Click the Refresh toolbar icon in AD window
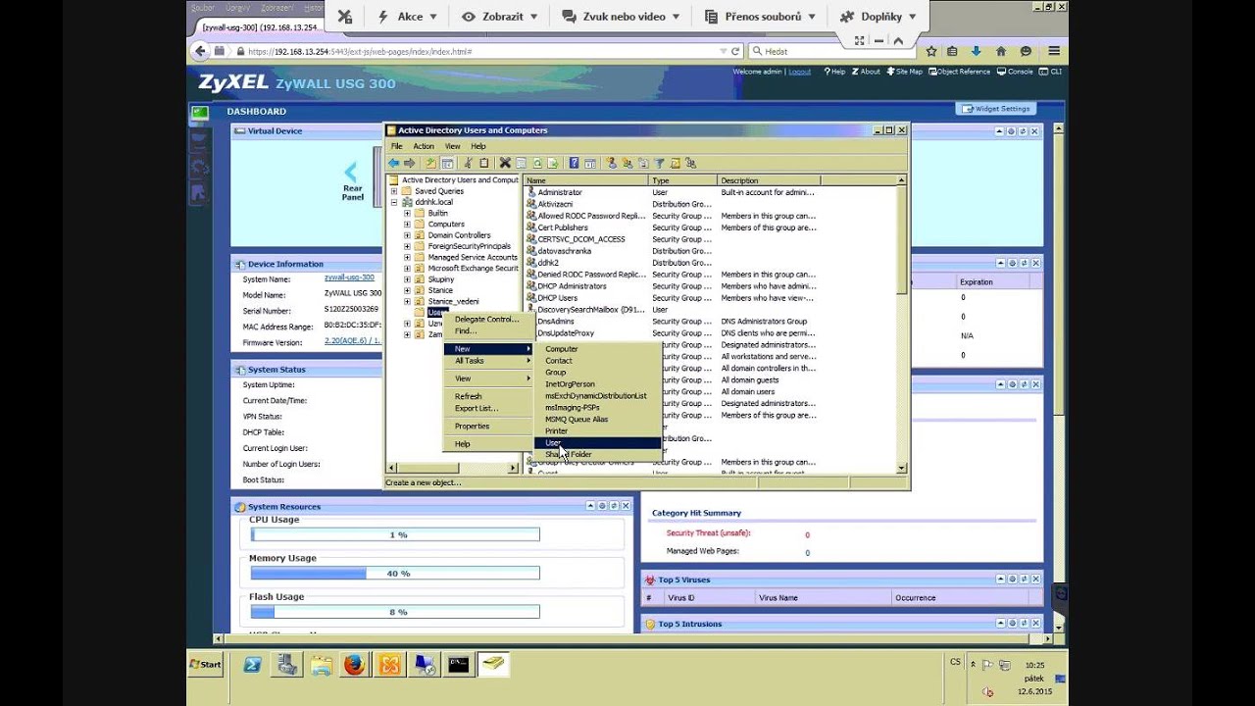Viewport: 1255px width, 706px height. coord(537,163)
